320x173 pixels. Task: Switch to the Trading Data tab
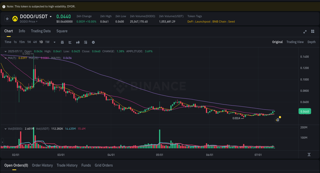[41, 31]
